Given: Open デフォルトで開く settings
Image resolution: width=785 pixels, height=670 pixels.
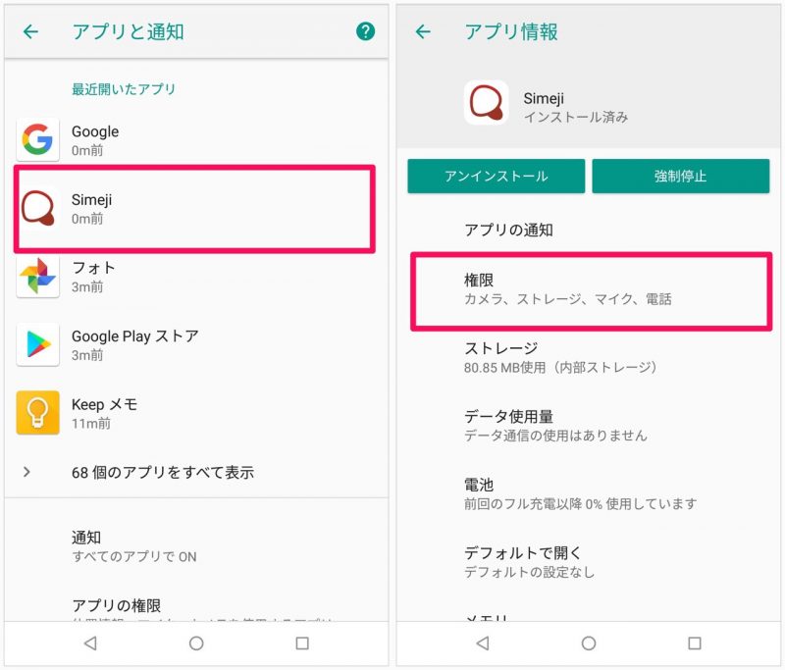Looking at the screenshot, I should click(x=590, y=561).
